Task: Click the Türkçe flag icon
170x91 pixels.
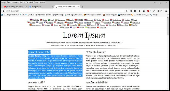Action: point(78,28)
